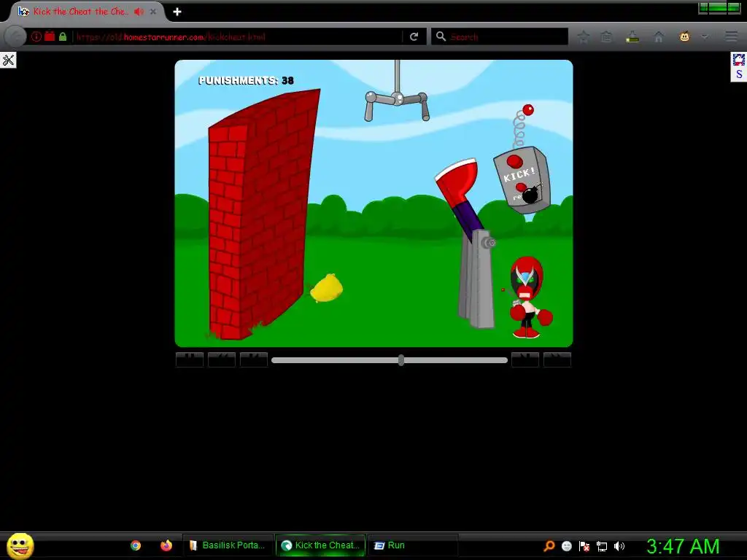The height and width of the screenshot is (560, 747).
Task: Click the monkey face extension icon
Action: (684, 36)
